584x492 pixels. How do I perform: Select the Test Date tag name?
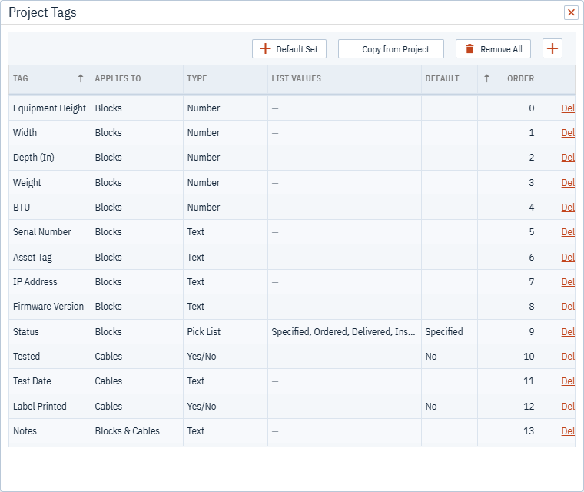click(x=32, y=381)
